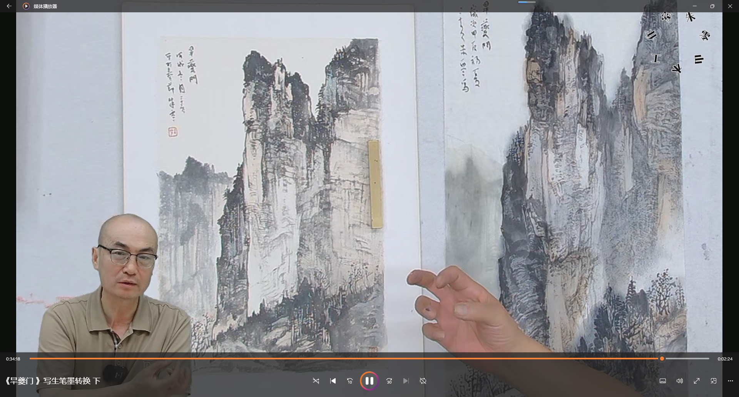Restore down the media player window

pyautogui.click(x=712, y=6)
